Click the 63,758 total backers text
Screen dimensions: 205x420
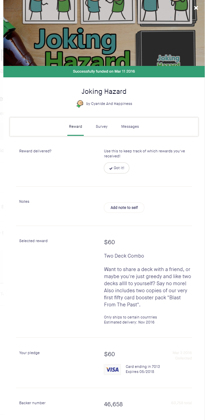(x=181, y=403)
